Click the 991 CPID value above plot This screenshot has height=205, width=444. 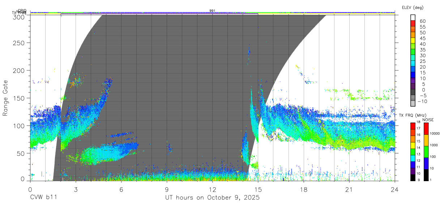tap(212, 11)
